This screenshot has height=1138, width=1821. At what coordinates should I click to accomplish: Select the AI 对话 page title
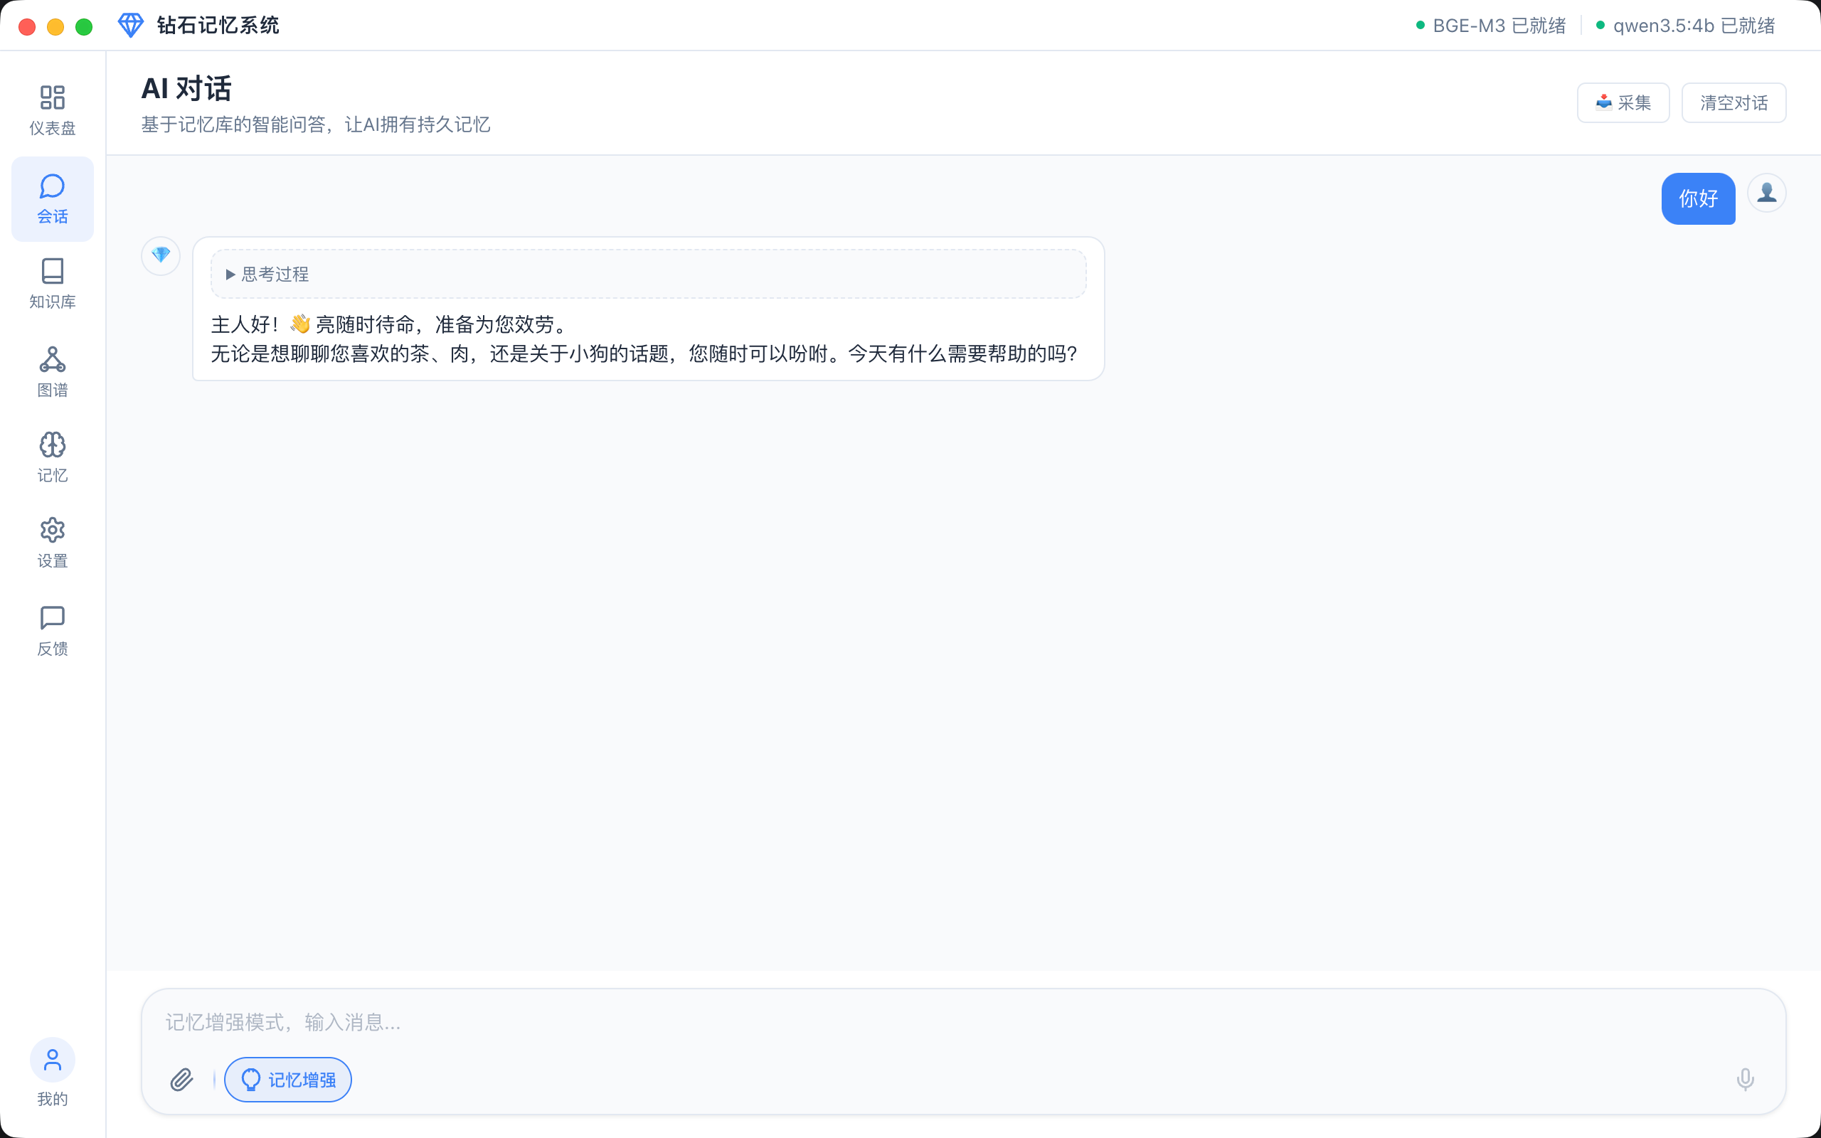click(186, 88)
